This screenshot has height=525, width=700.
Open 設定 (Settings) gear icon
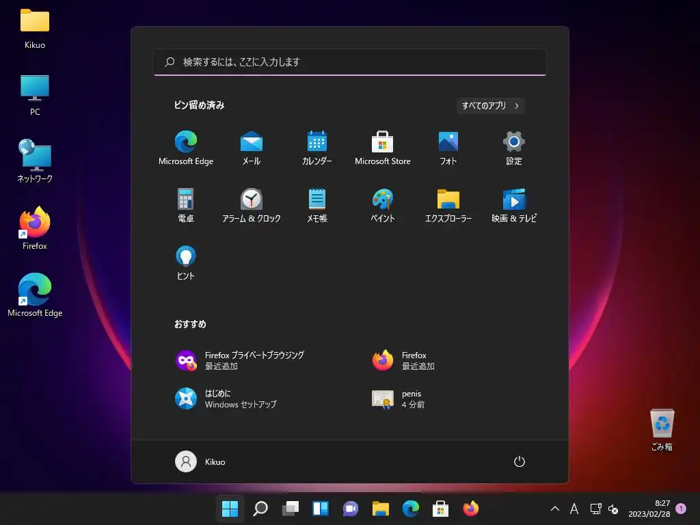click(514, 148)
